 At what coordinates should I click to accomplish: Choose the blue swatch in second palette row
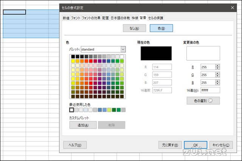109,61
